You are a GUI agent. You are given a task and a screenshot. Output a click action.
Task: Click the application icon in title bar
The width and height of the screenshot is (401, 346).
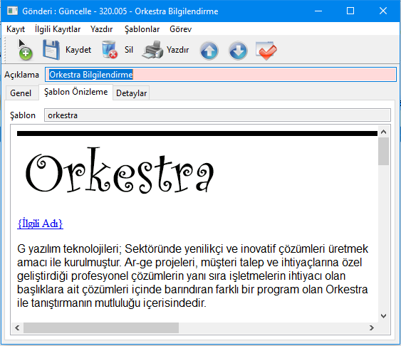12,11
